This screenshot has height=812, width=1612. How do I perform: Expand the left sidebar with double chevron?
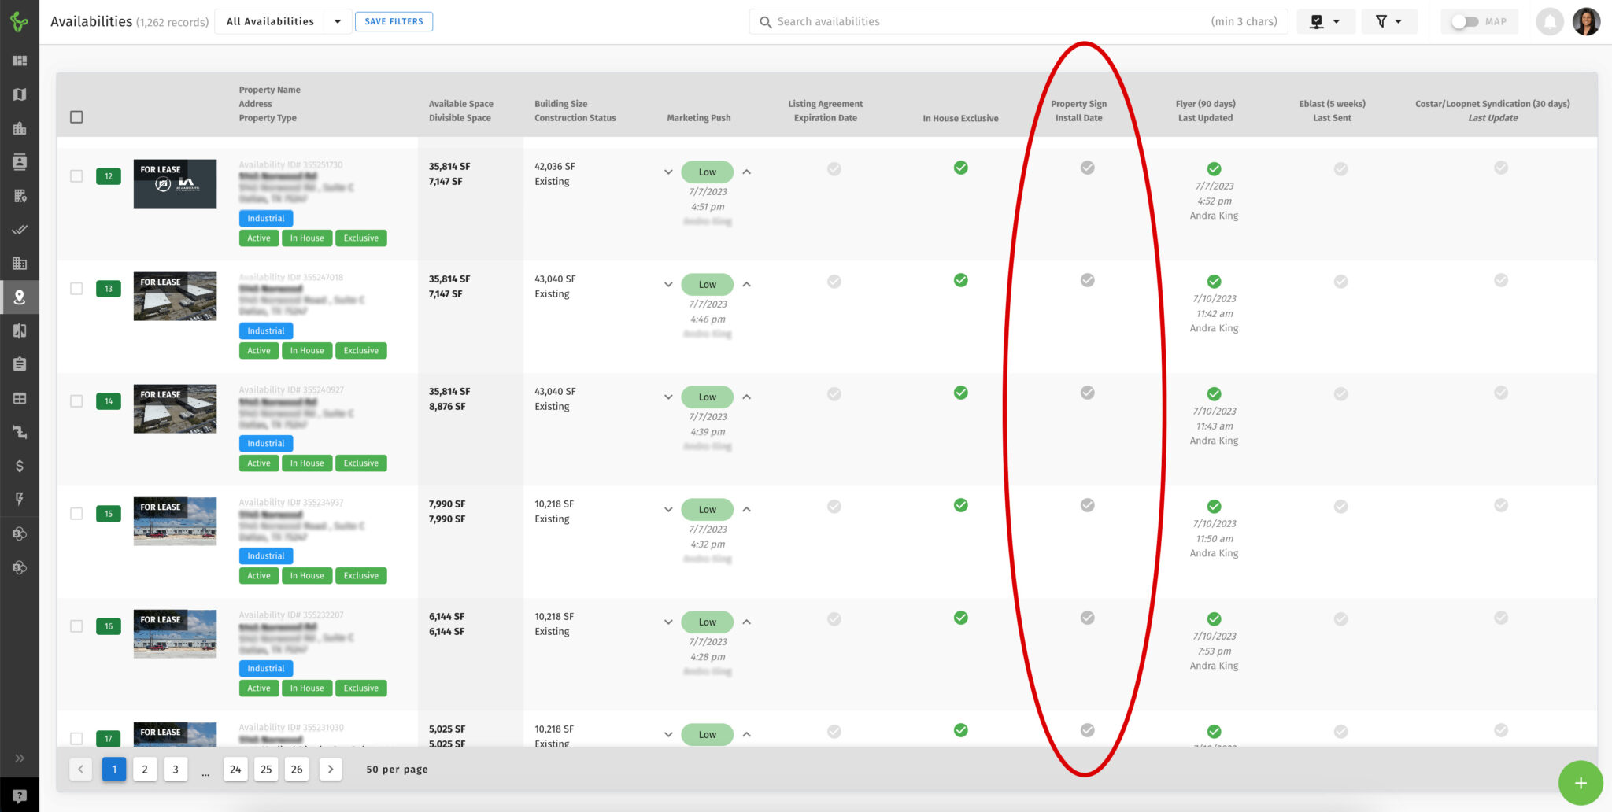[x=20, y=758]
